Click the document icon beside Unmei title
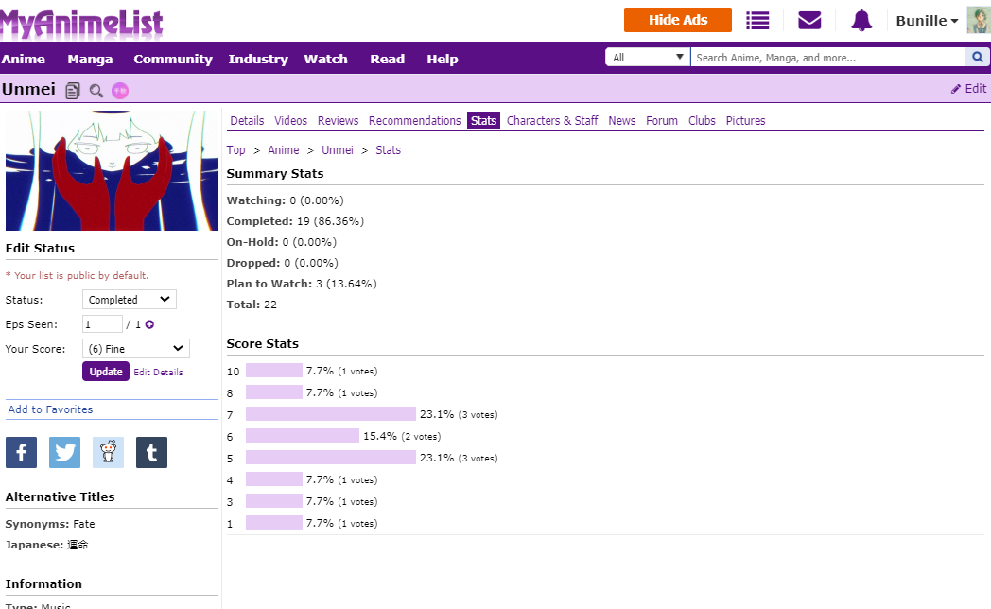The width and height of the screenshot is (991, 609). point(73,91)
